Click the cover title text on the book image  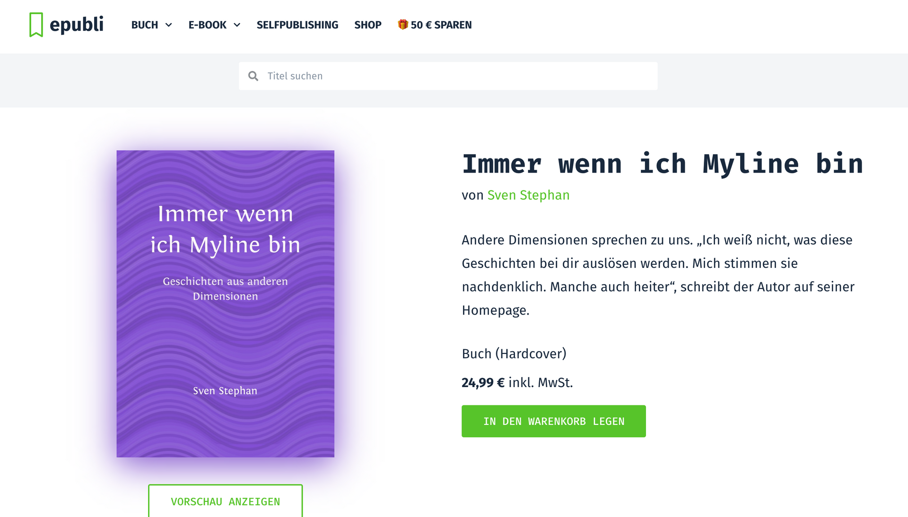point(225,229)
